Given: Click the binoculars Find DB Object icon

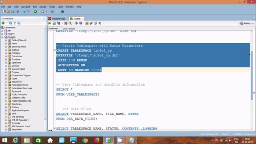Looking at the screenshot, I should (x=62, y=12).
